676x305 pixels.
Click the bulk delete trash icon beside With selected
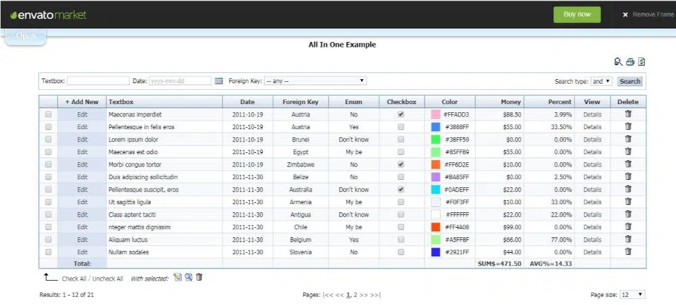[199, 277]
